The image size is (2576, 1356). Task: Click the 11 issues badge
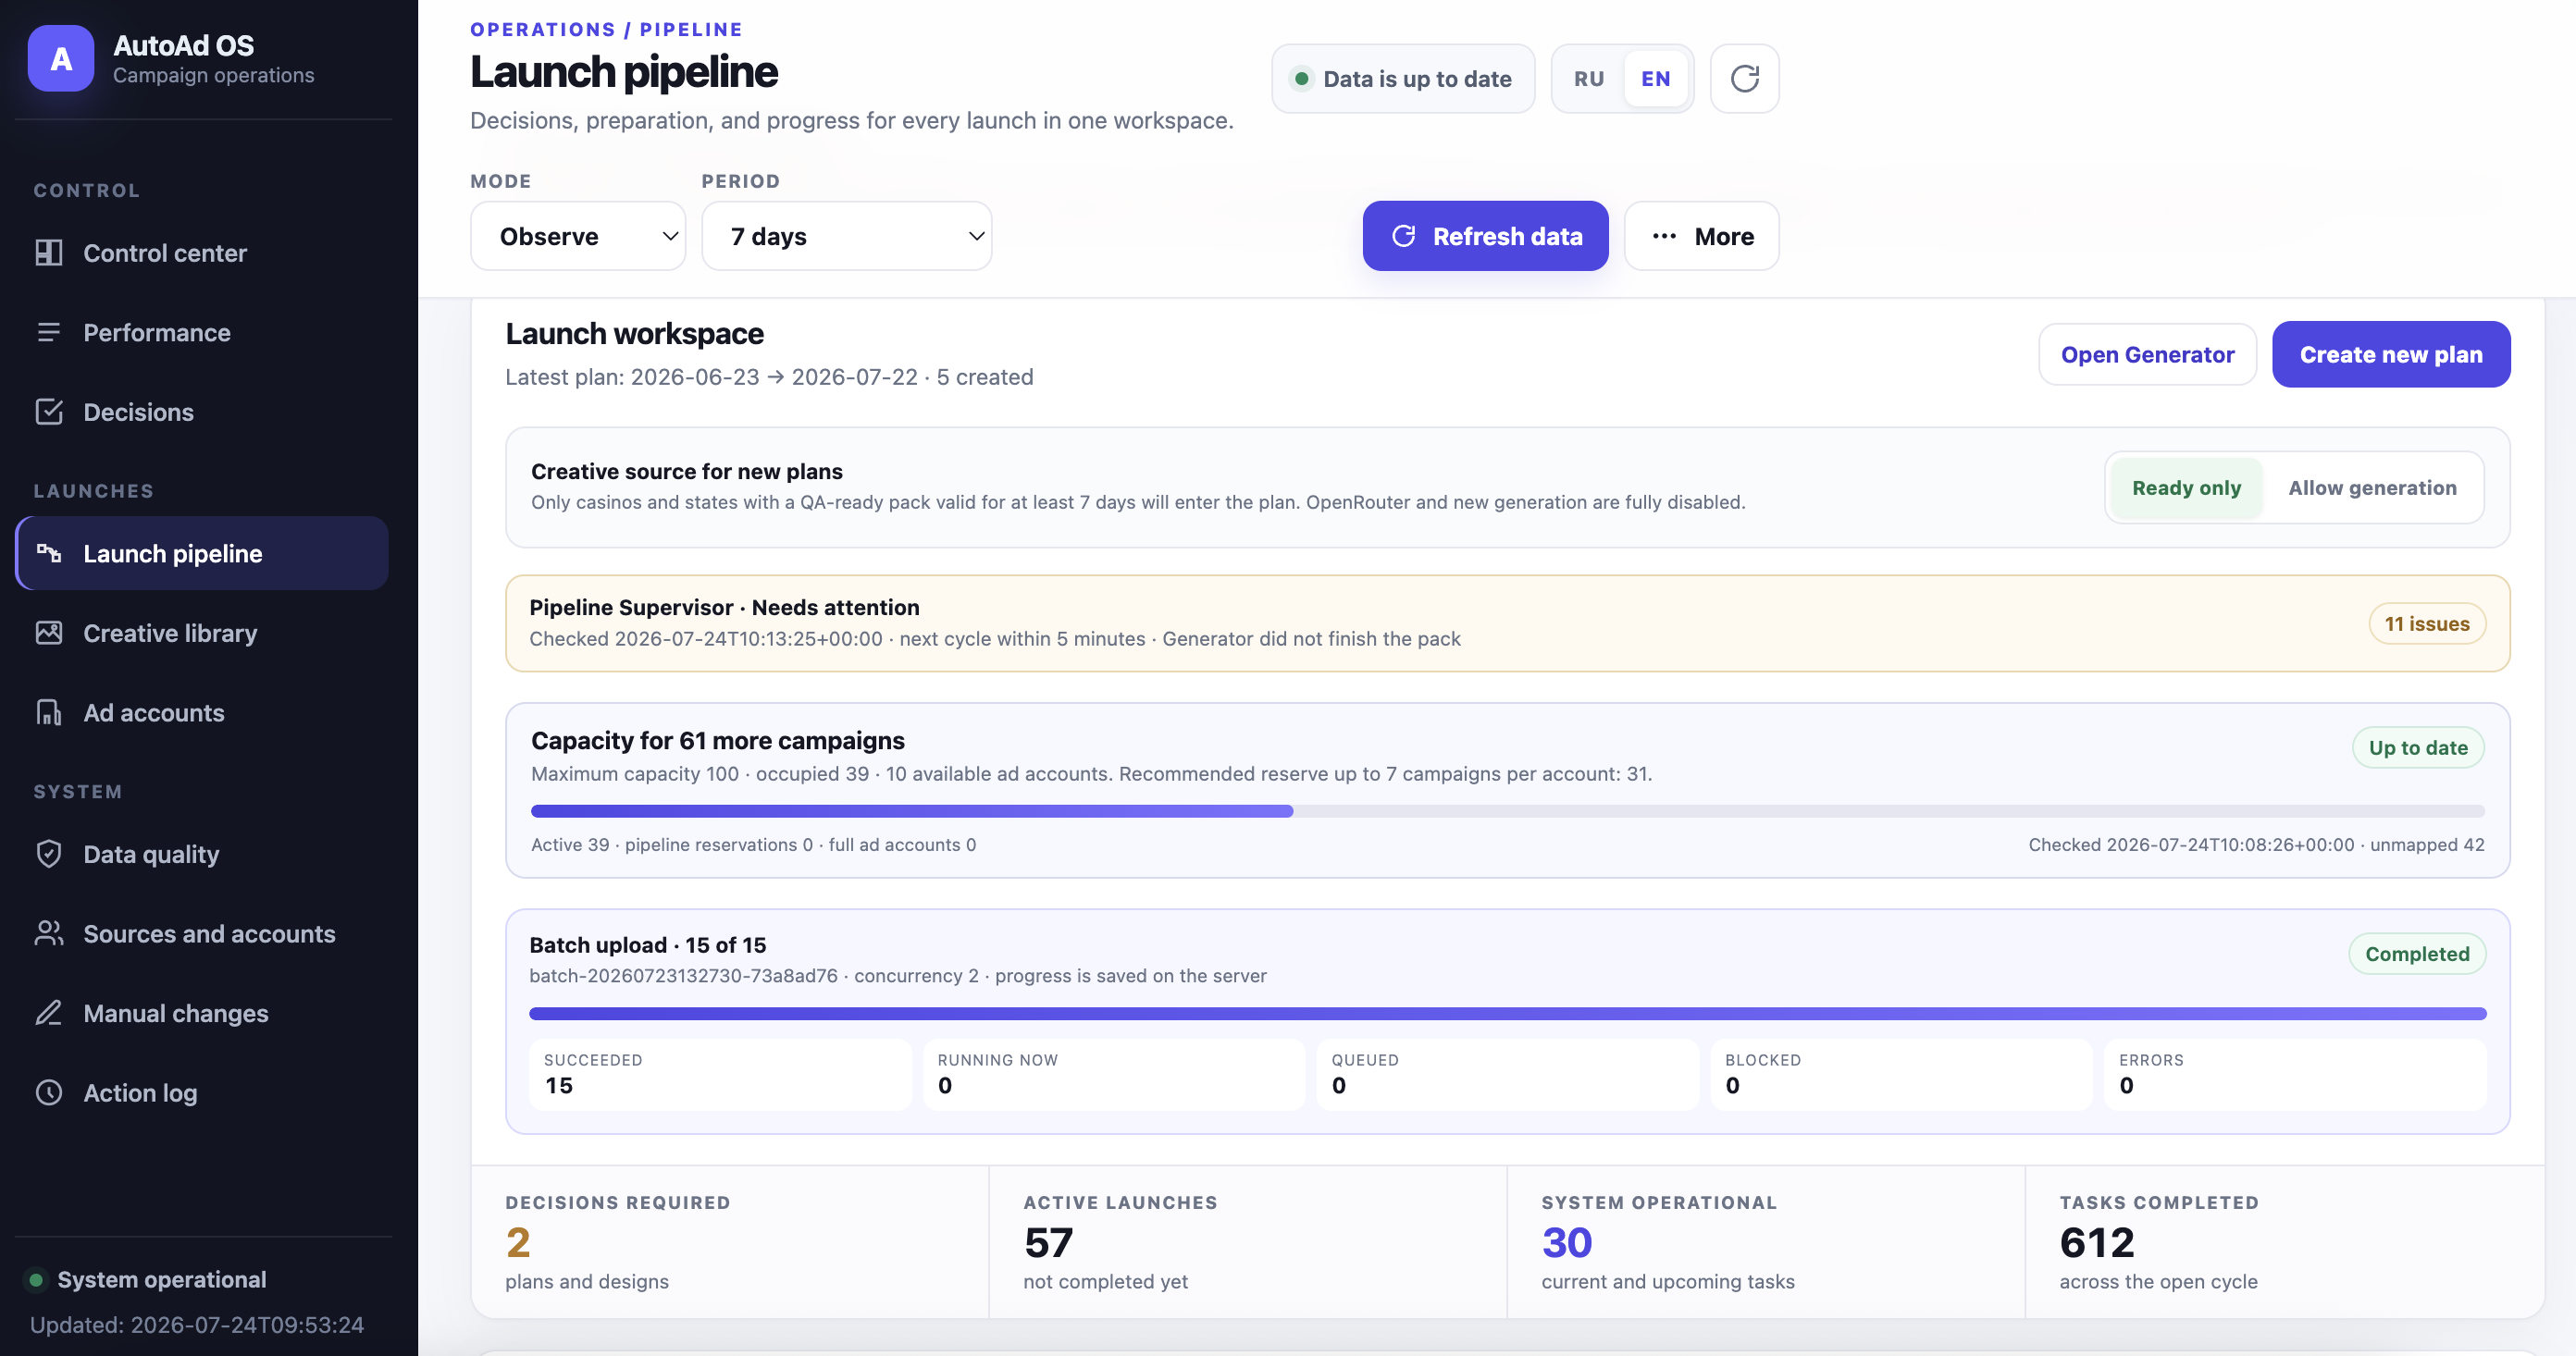pyautogui.click(x=2427, y=624)
